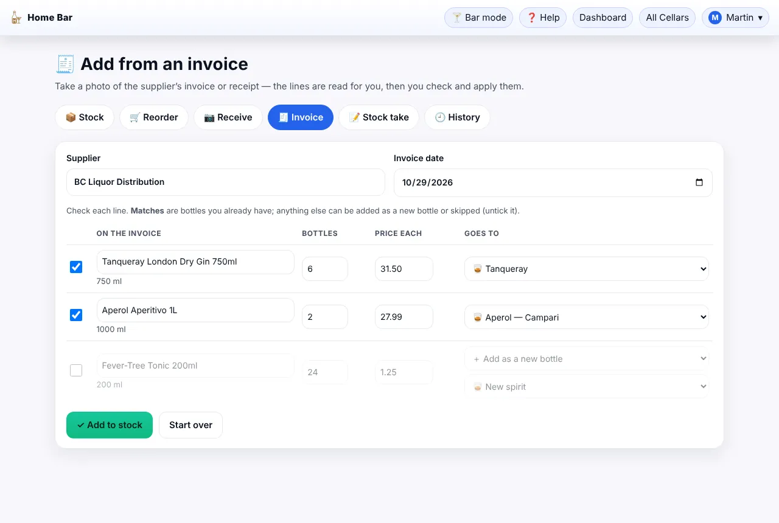Open the Aperol — Campari dropdown
The height and width of the screenshot is (523, 779).
point(587,317)
